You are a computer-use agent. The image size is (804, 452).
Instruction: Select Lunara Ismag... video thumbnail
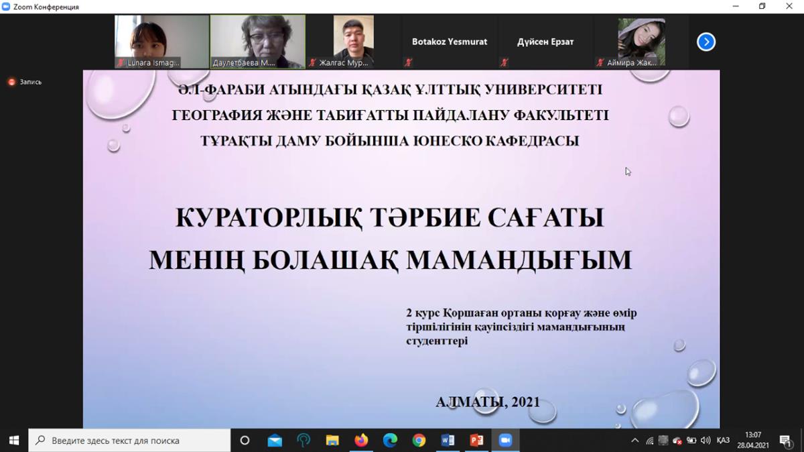[161, 41]
